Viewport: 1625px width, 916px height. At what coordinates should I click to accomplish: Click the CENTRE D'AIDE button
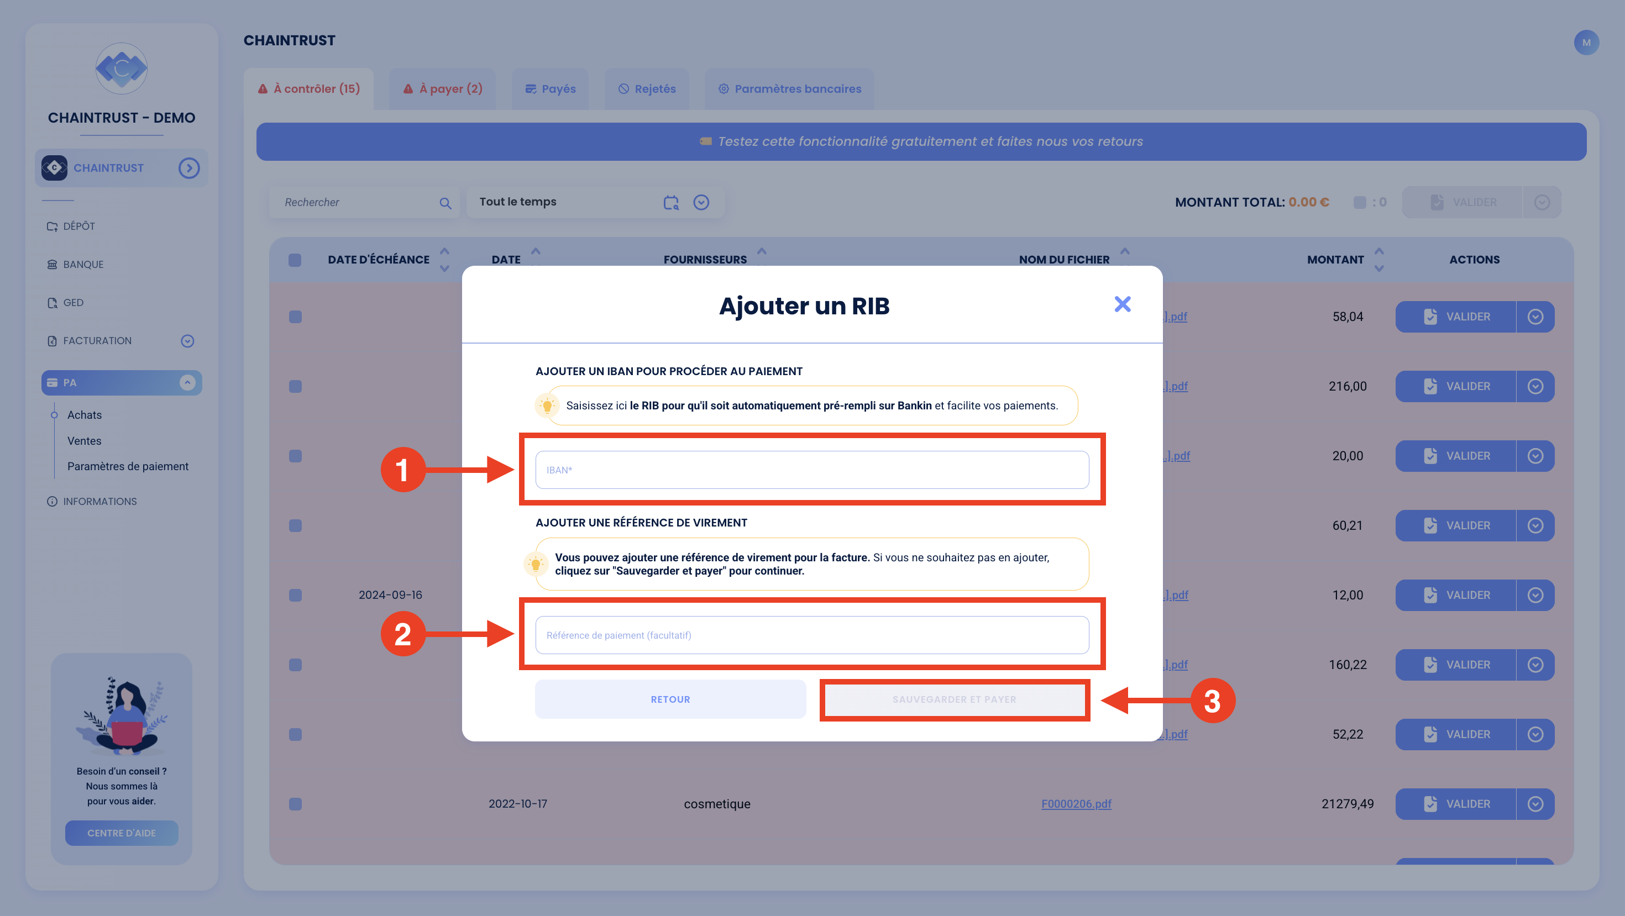click(121, 833)
